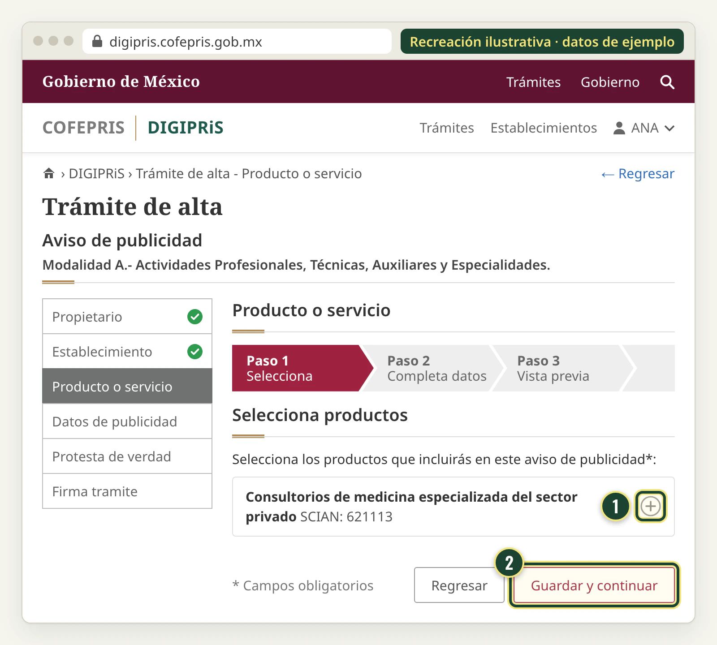This screenshot has width=717, height=645.
Task: Click green checkmark beside Establecimiento
Action: pyautogui.click(x=195, y=352)
